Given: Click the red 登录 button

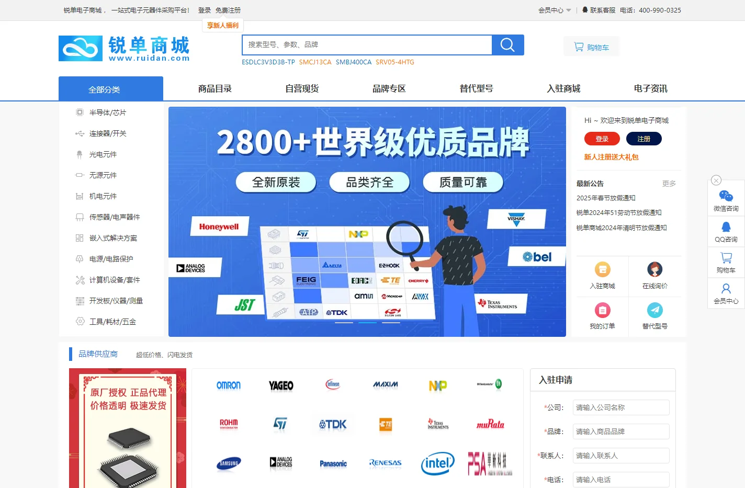Looking at the screenshot, I should point(602,139).
